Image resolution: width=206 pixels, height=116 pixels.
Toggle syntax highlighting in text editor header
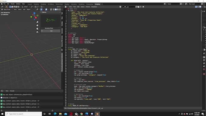(x=200, y=7)
